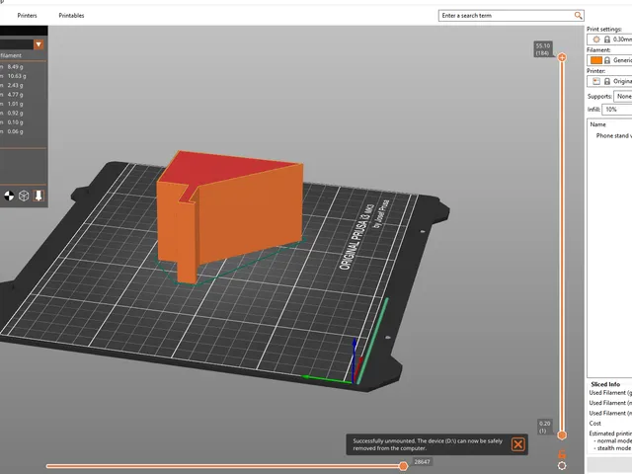Click the 4.77 g filament row

pos(23,95)
